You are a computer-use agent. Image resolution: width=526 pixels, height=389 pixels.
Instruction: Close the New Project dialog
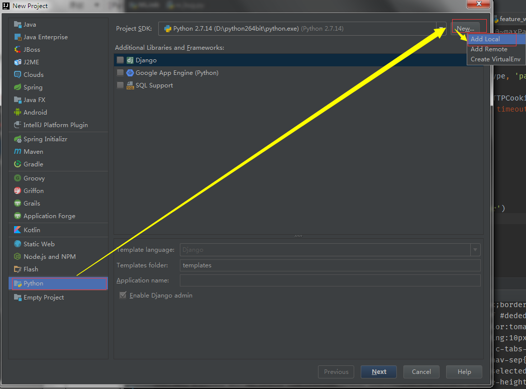pos(479,4)
